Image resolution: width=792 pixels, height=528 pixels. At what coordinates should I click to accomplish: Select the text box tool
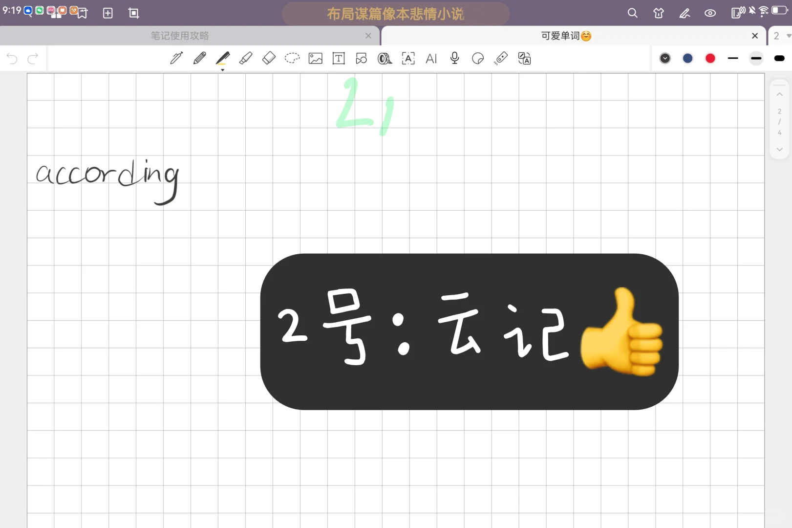(x=339, y=59)
